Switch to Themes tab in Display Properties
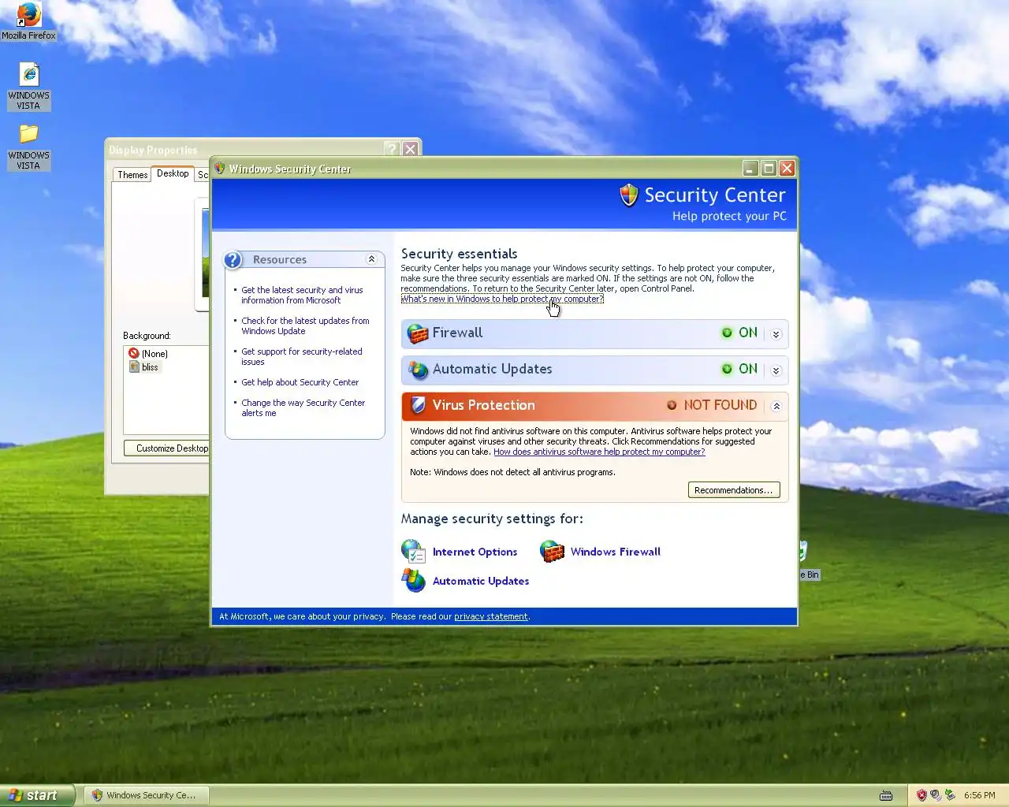1009x807 pixels. click(x=132, y=175)
